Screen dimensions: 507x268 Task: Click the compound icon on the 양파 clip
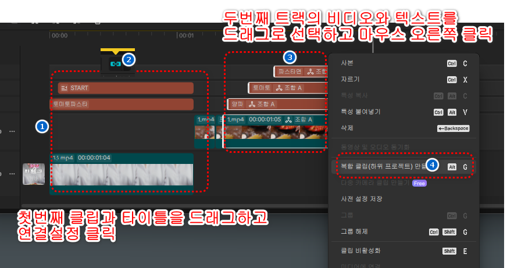coord(253,104)
